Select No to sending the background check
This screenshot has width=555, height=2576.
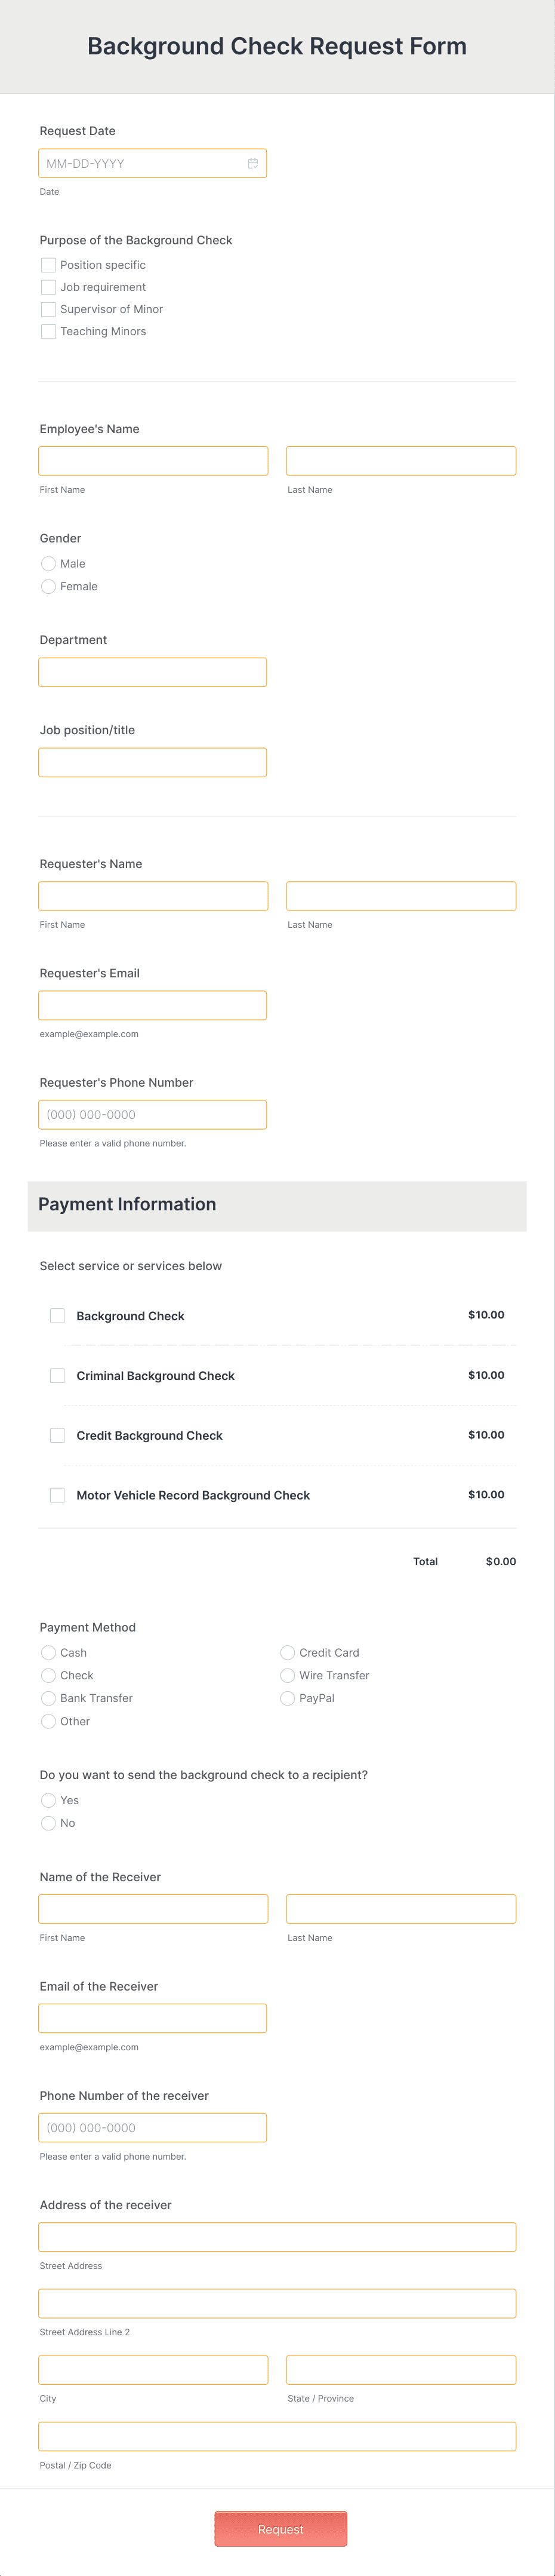click(x=49, y=1823)
